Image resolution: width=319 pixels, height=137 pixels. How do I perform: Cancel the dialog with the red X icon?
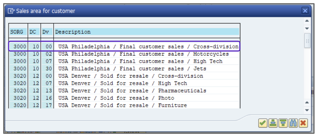click(x=303, y=123)
